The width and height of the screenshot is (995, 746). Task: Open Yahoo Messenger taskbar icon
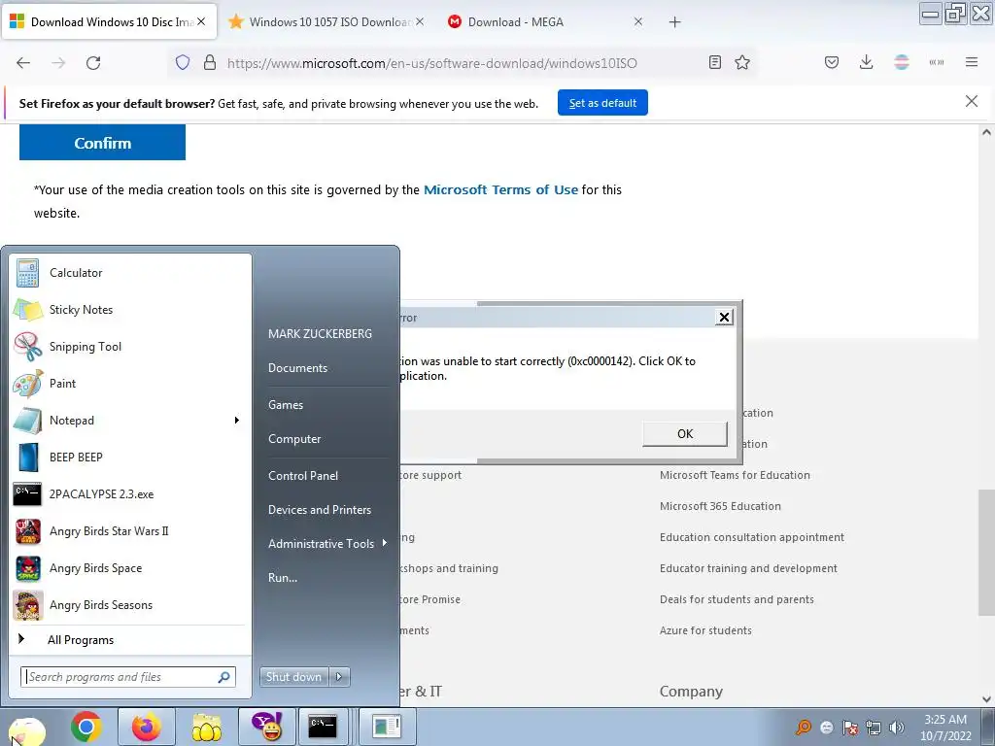pos(266,727)
